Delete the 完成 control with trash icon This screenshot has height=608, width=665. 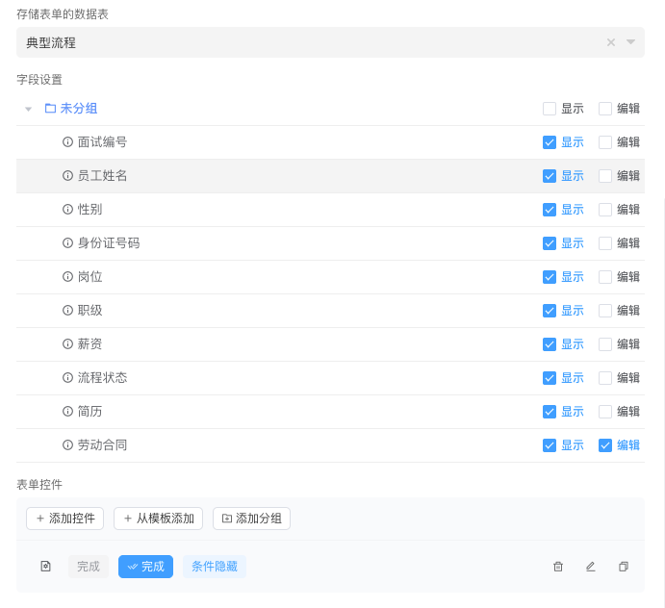(x=558, y=567)
